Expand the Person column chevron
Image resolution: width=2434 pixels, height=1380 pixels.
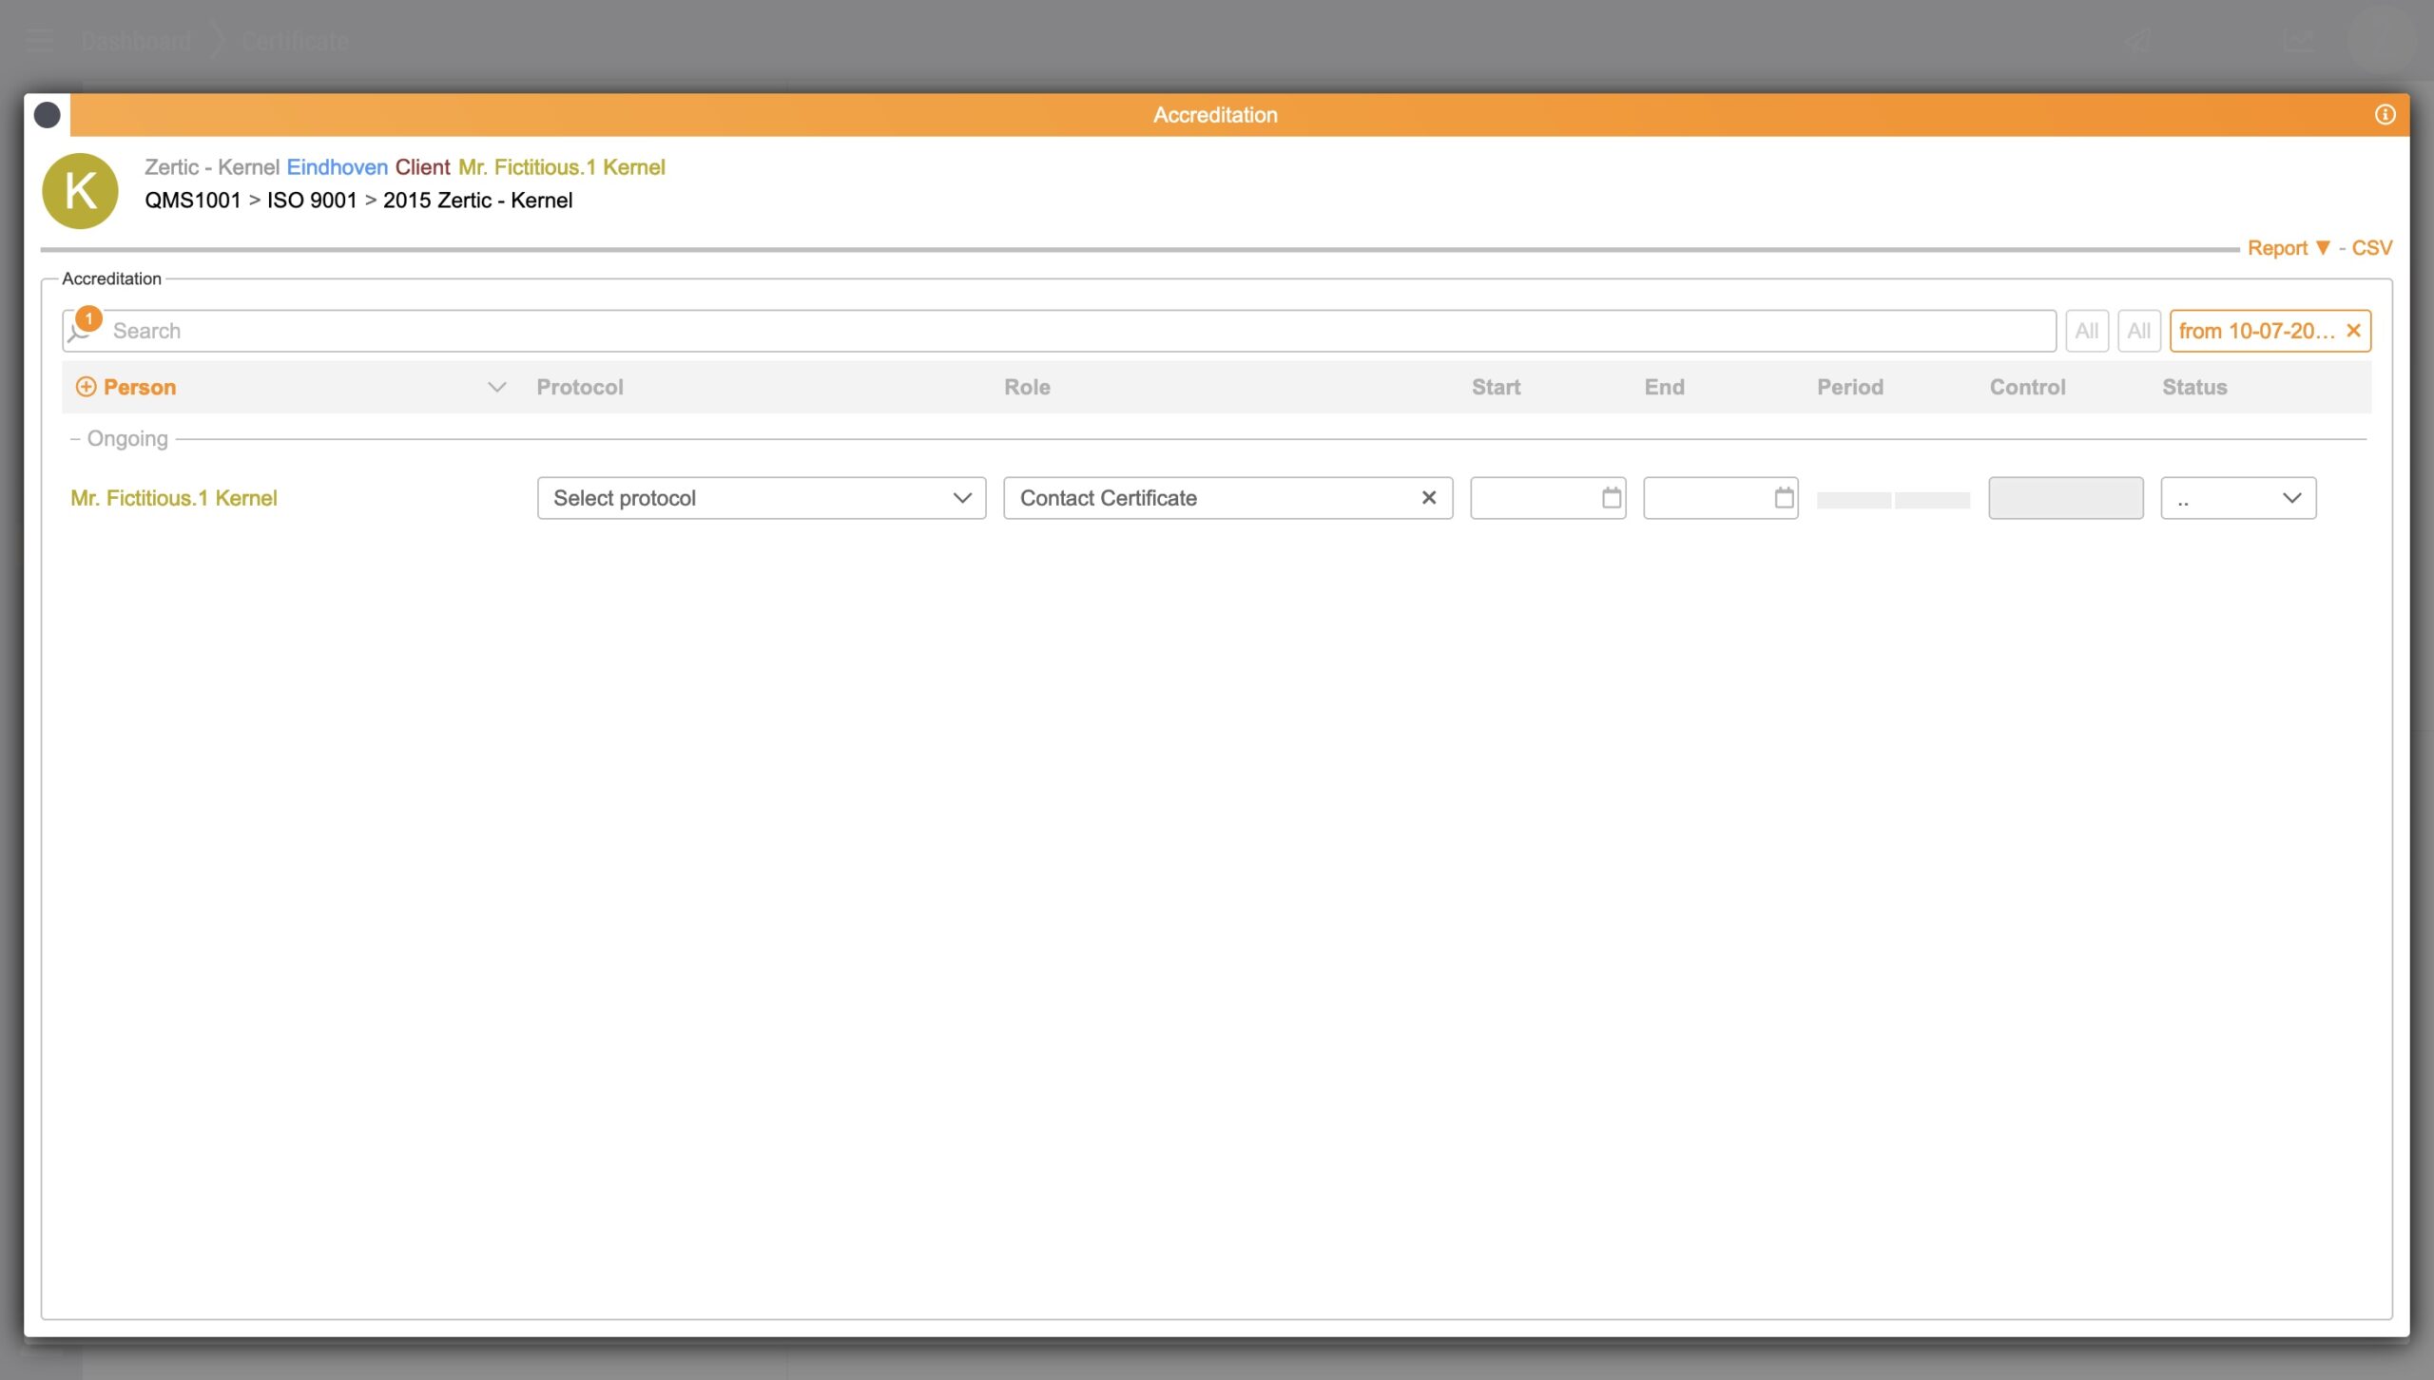[x=496, y=387]
